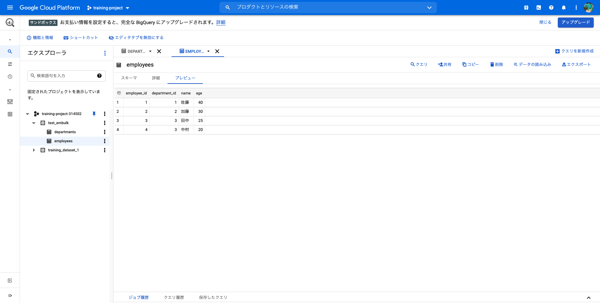Click the notifications bell icon
The height and width of the screenshot is (303, 600).
click(564, 8)
